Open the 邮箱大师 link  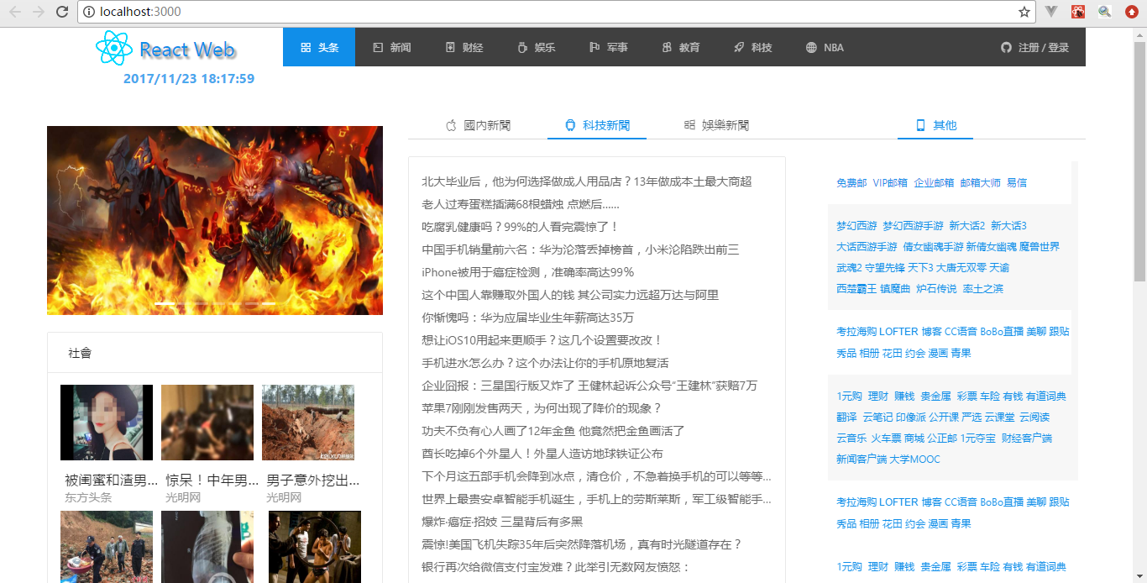click(980, 182)
